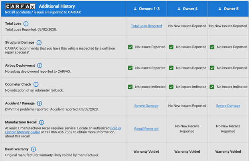This screenshot has width=249, height=161.
Task: Click 'Warranty Voided' under Owner 5
Action: pyautogui.click(x=228, y=152)
